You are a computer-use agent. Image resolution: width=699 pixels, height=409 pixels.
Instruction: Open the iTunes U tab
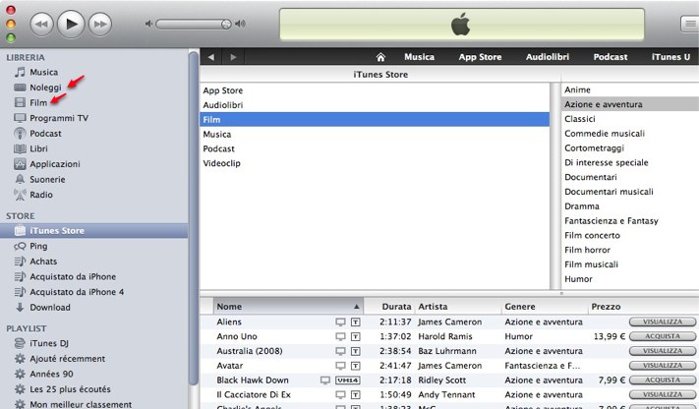670,57
